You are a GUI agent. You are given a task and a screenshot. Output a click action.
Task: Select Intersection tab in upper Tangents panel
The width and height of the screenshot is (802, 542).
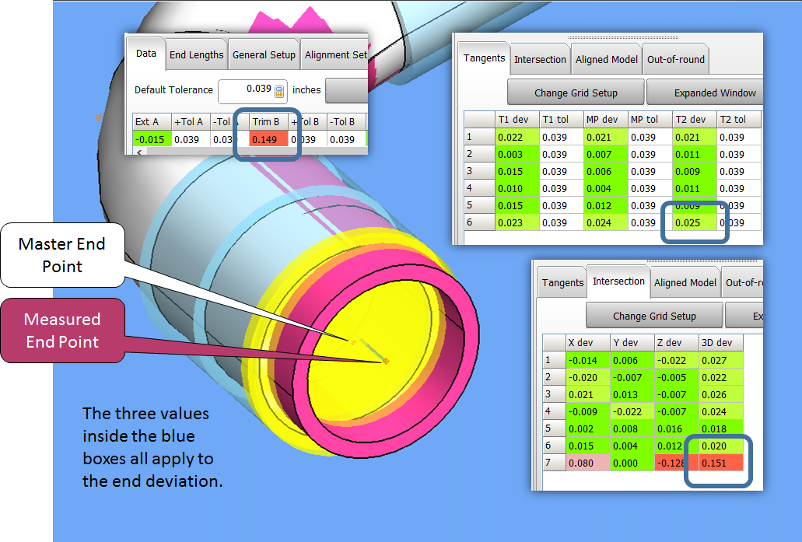(540, 59)
